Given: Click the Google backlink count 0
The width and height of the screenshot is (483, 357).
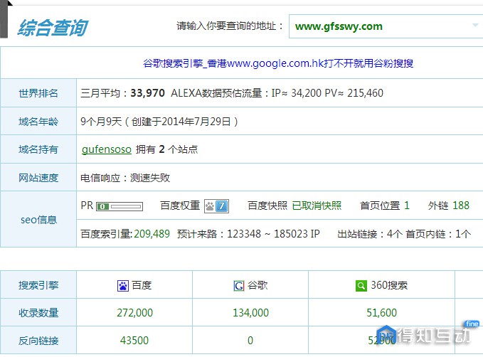Looking at the screenshot, I should (x=250, y=341).
